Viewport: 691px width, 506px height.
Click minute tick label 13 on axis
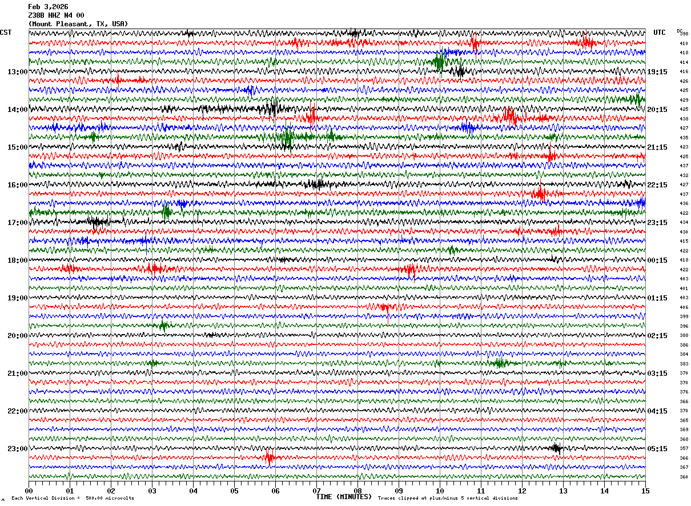coord(563,491)
